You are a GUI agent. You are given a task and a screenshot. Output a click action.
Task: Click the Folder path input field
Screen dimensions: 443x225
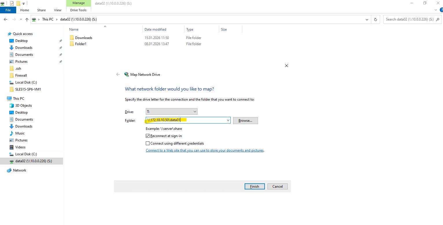coord(202,120)
